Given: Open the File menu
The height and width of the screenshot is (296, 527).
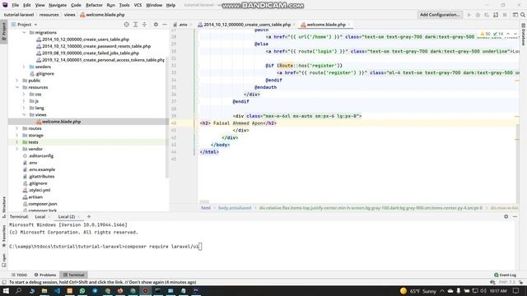Looking at the screenshot, I should 15,5.
